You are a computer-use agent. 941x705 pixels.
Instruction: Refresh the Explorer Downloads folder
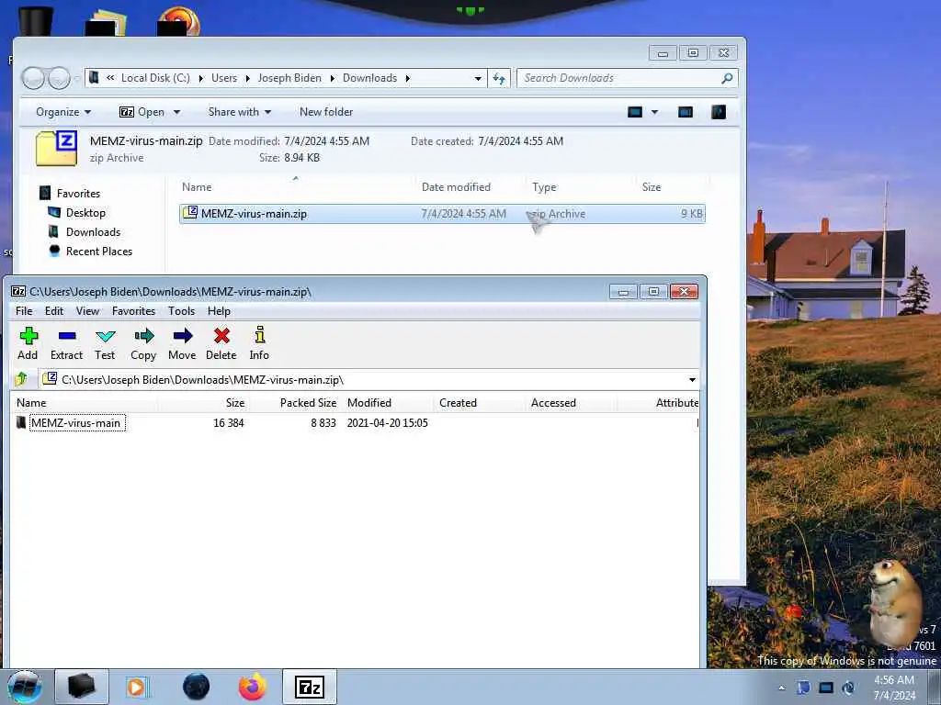pyautogui.click(x=499, y=78)
